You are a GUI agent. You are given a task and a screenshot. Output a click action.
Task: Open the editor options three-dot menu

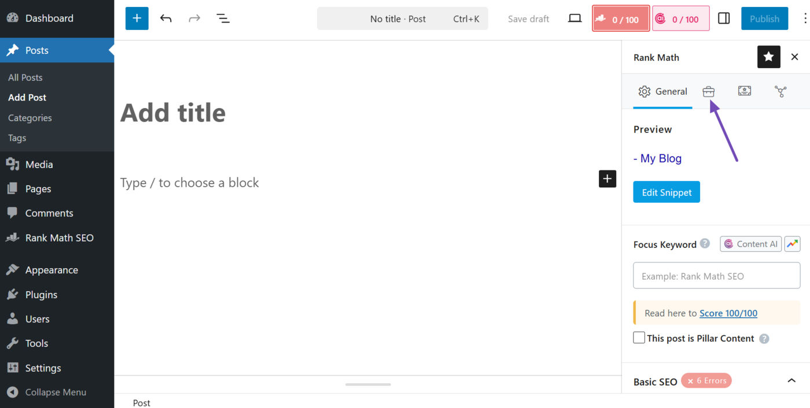[804, 18]
